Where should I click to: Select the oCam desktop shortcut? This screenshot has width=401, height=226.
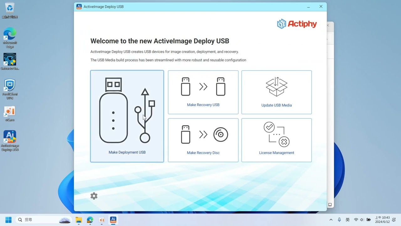10,114
